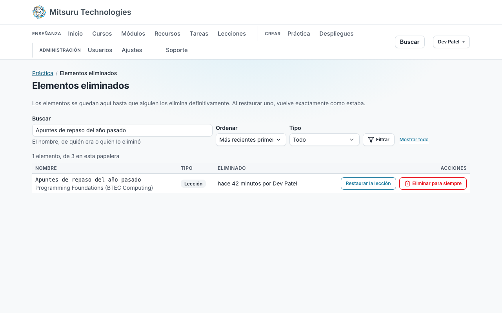This screenshot has width=502, height=313.
Task: Click the Tipo column header
Action: pyautogui.click(x=187, y=168)
